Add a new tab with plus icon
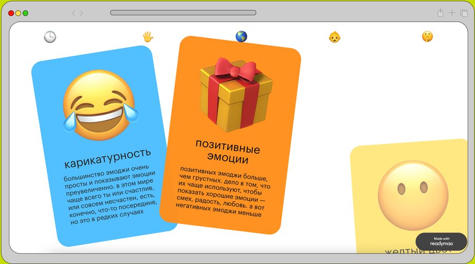The height and width of the screenshot is (264, 475). (452, 13)
